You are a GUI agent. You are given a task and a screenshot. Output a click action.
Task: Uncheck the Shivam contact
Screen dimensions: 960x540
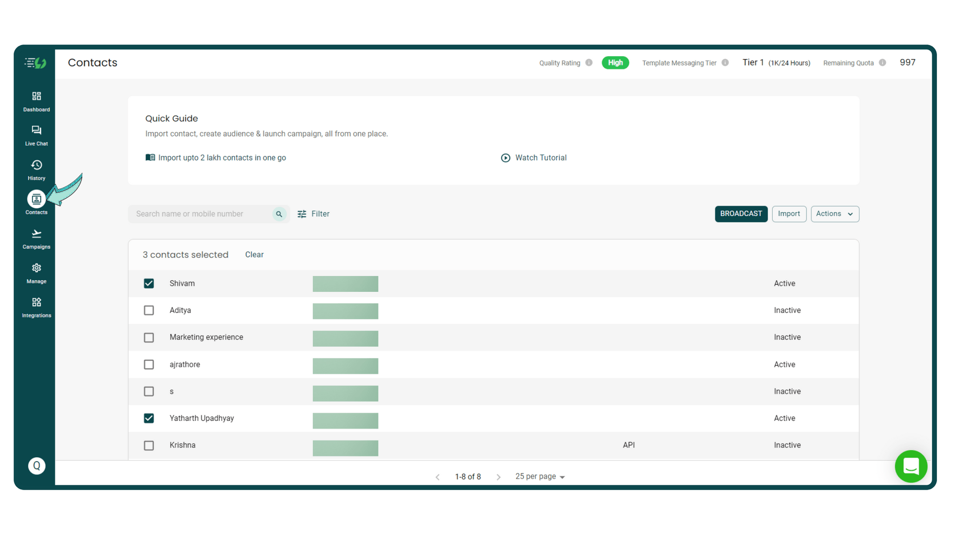click(149, 283)
